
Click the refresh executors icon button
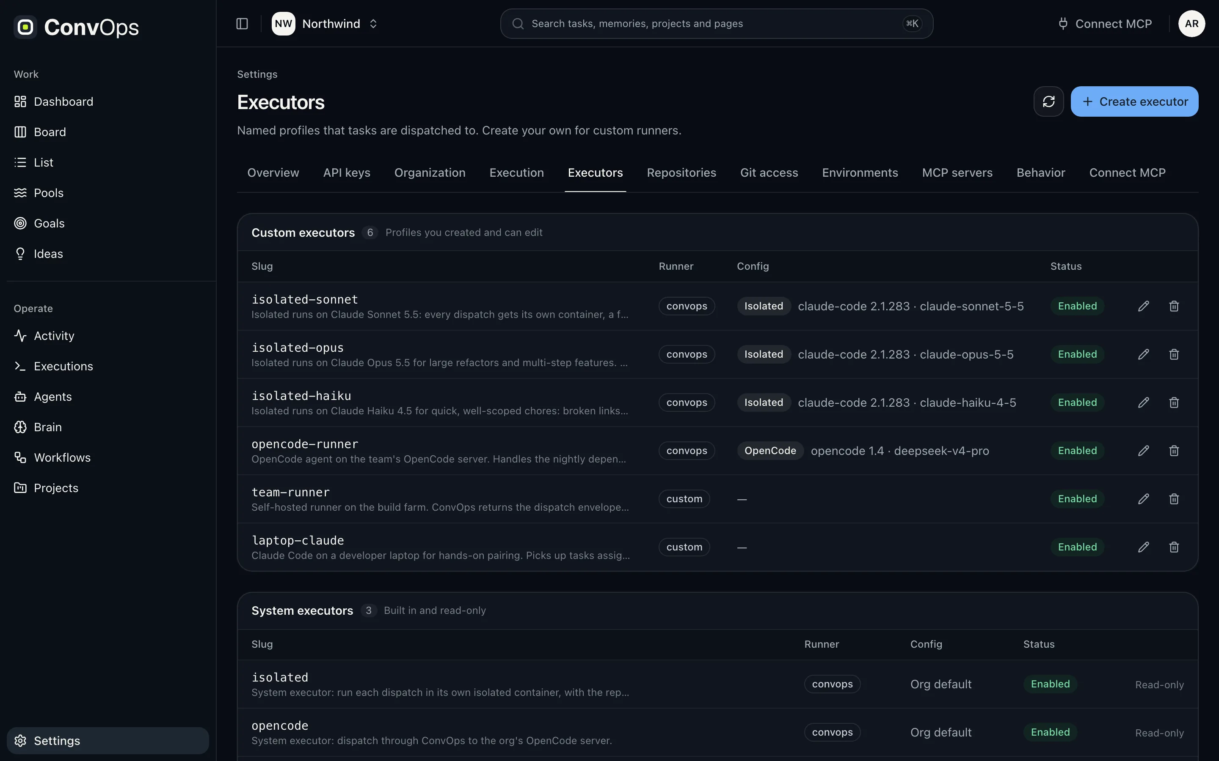[1048, 101]
